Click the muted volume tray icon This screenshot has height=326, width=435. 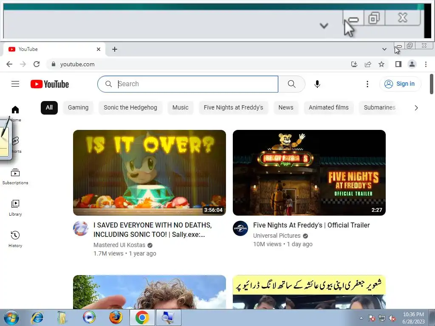pyautogui.click(x=392, y=318)
